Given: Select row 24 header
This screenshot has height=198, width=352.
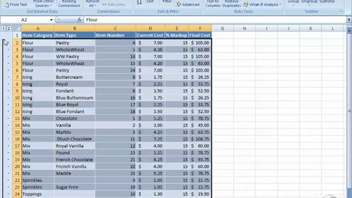Looking at the screenshot, I should point(17,194).
